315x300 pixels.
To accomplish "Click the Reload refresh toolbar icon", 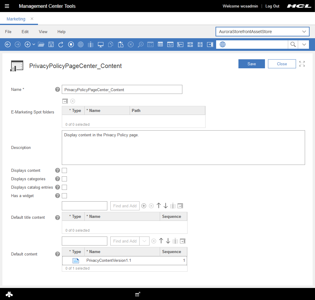I will click(61, 45).
